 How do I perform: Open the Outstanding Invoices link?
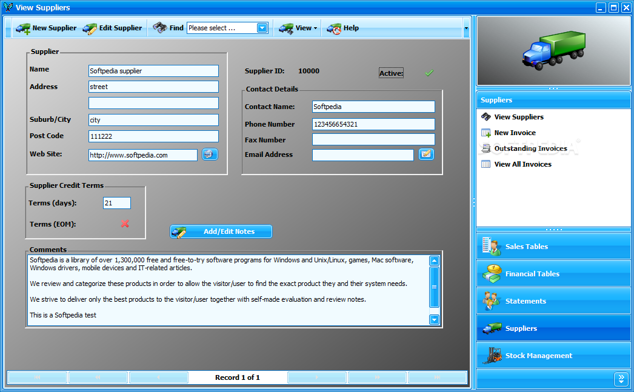tap(530, 148)
